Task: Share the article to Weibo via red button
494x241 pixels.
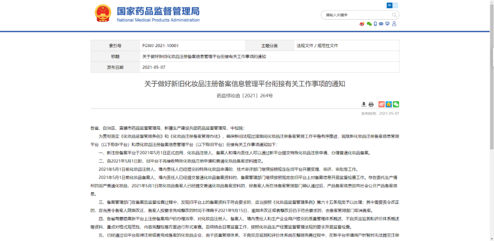Action: pyautogui.click(x=381, y=104)
